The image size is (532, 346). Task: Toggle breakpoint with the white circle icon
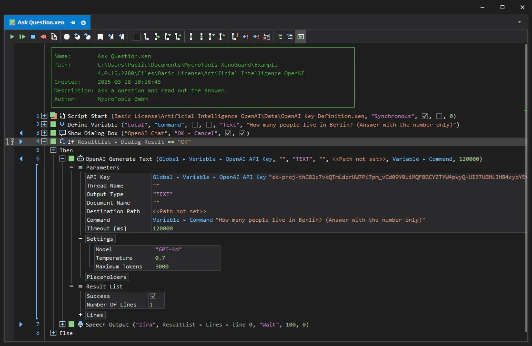point(67,37)
